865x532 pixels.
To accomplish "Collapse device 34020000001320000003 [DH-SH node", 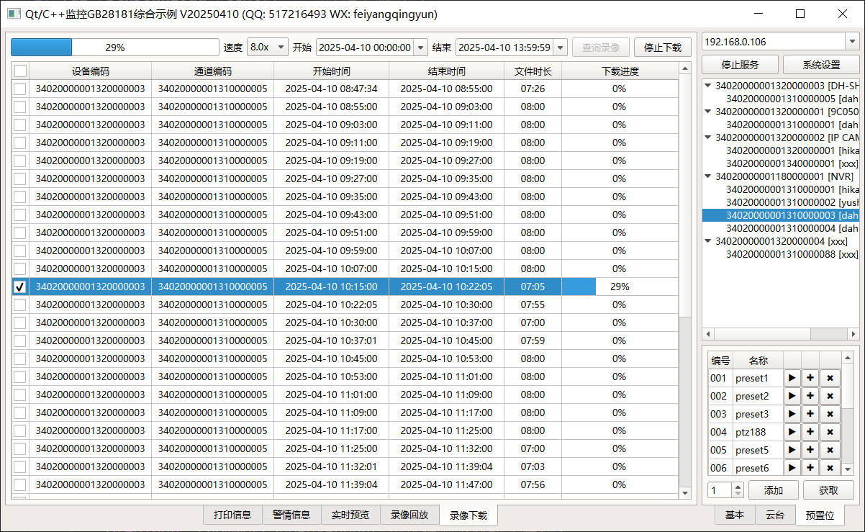I will click(708, 86).
